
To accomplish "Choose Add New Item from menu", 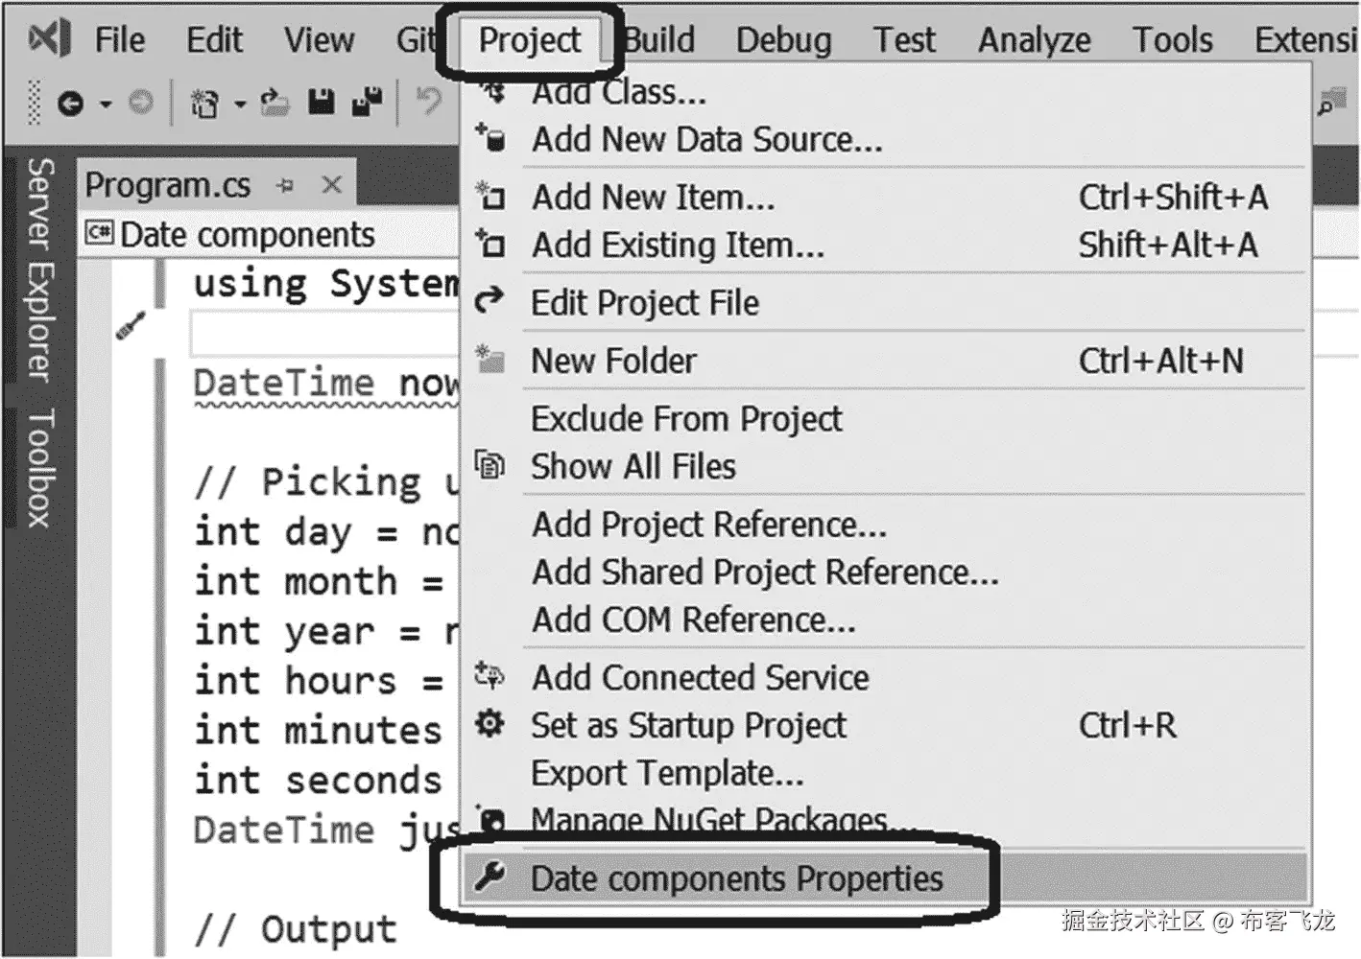I will click(653, 198).
